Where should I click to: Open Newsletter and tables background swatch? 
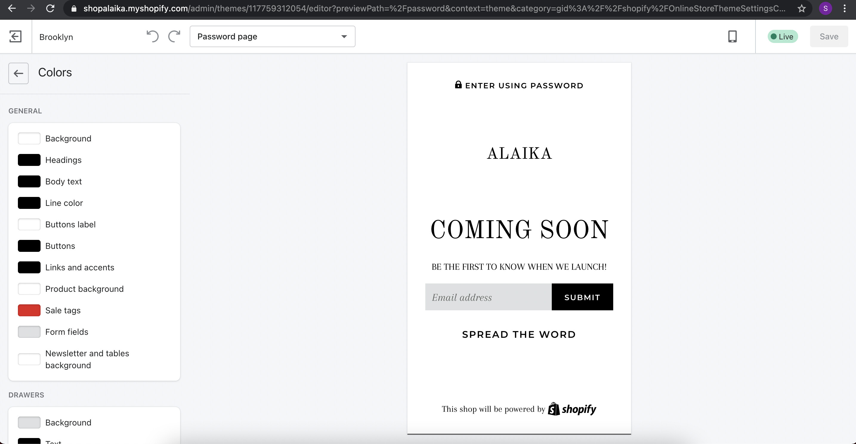tap(29, 359)
